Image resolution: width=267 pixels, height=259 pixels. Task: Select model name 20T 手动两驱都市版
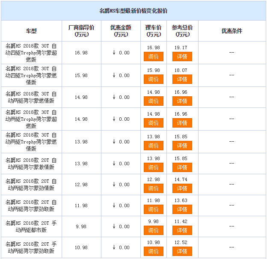point(31,226)
